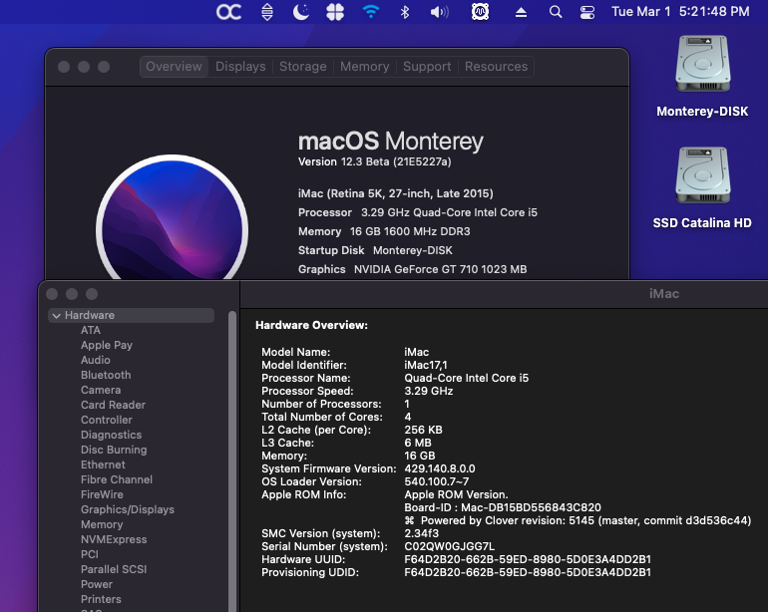768x612 pixels.
Task: Select Ethernet in the sidebar
Action: (x=103, y=464)
